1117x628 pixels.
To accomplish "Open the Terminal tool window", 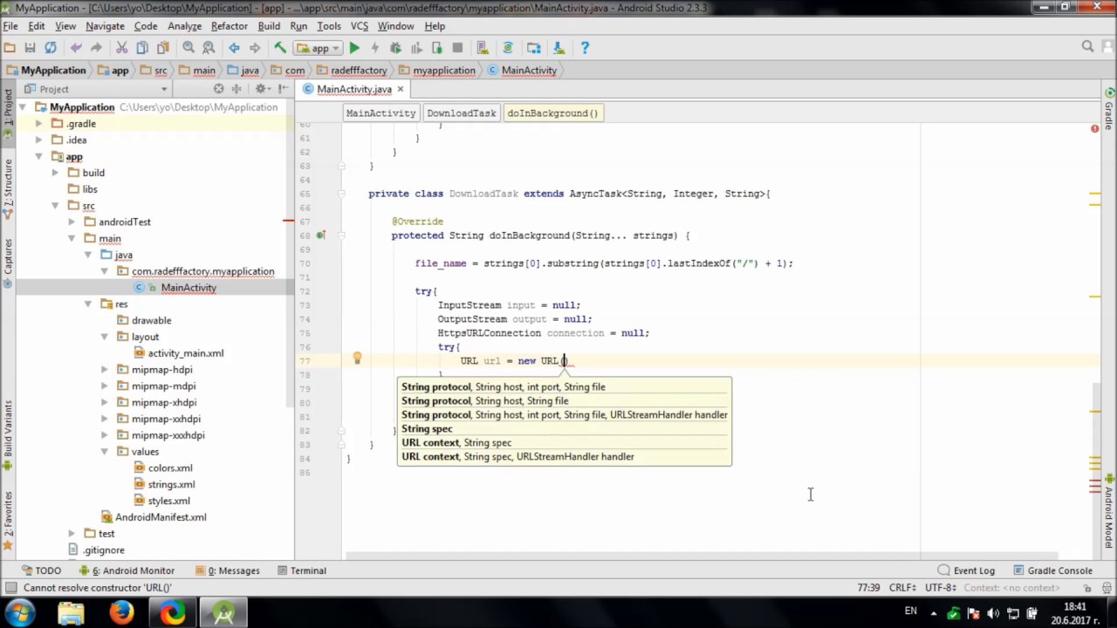I will tap(302, 570).
